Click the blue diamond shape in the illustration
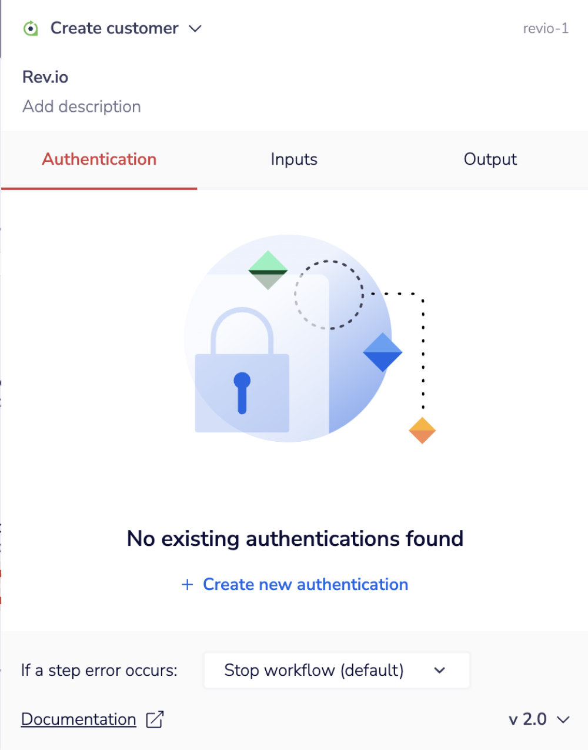Viewport: 588px width, 750px height. (x=383, y=352)
